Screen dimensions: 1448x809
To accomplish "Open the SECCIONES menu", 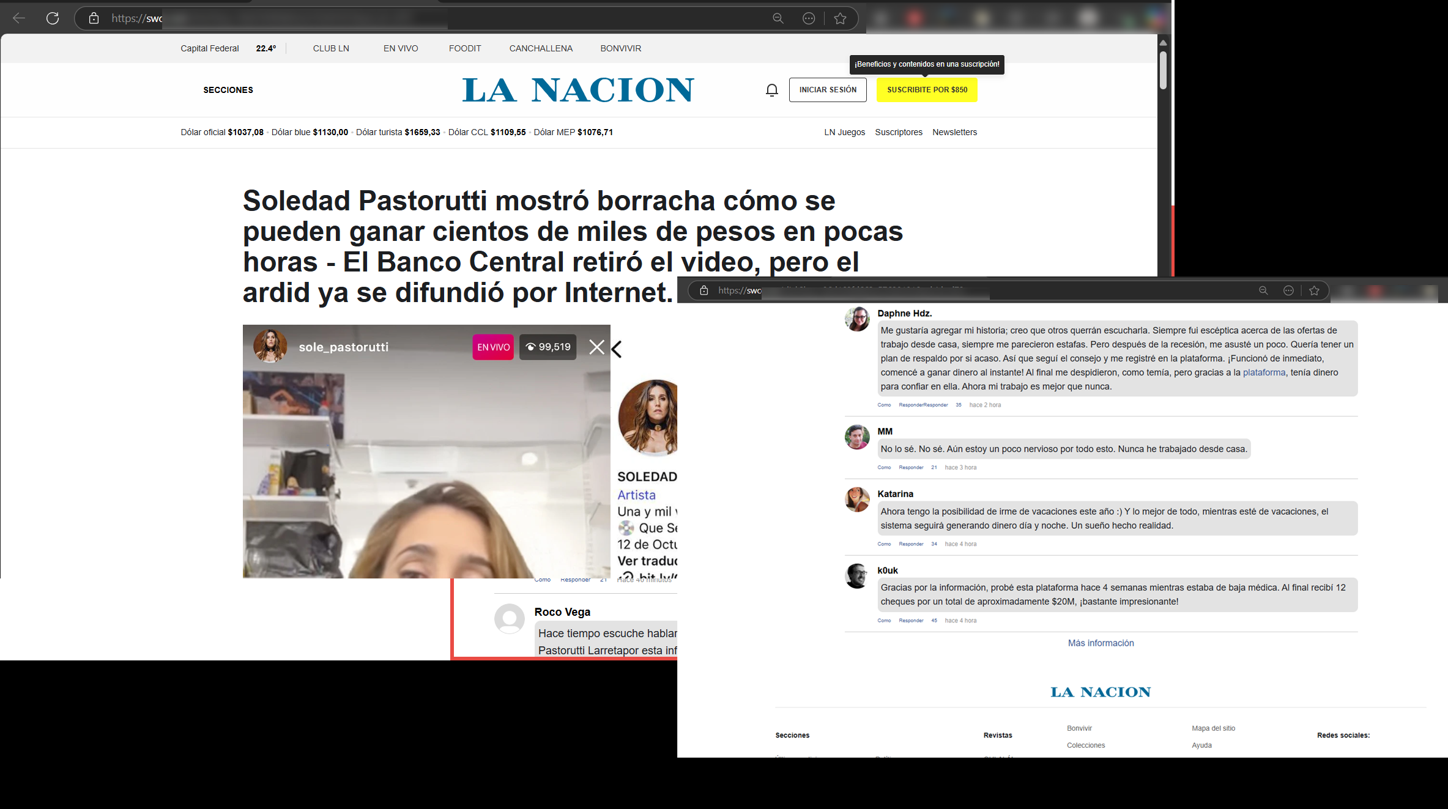I will 228,90.
